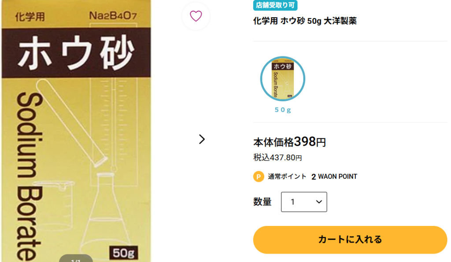Viewport: 451px width, 262px height.
Task: Click the brown ホウ砂 band on package
Action: click(76, 53)
